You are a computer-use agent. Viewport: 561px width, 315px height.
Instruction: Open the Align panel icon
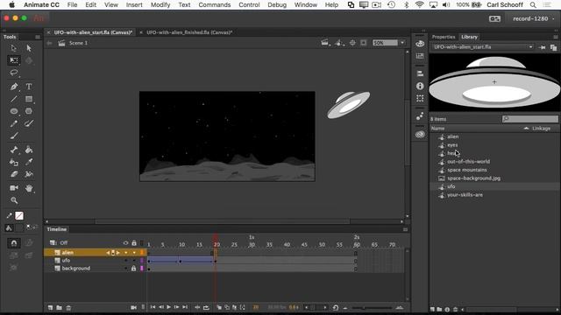point(420,73)
